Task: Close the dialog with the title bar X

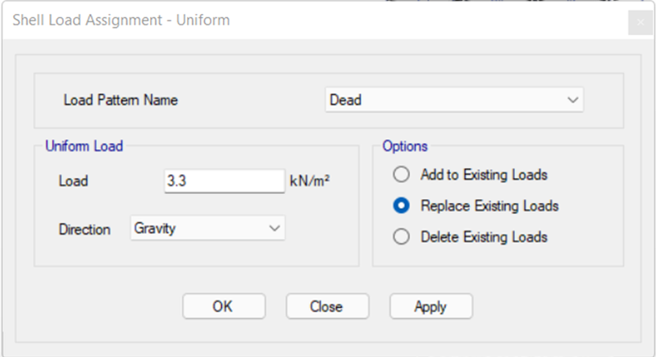Action: pos(640,22)
